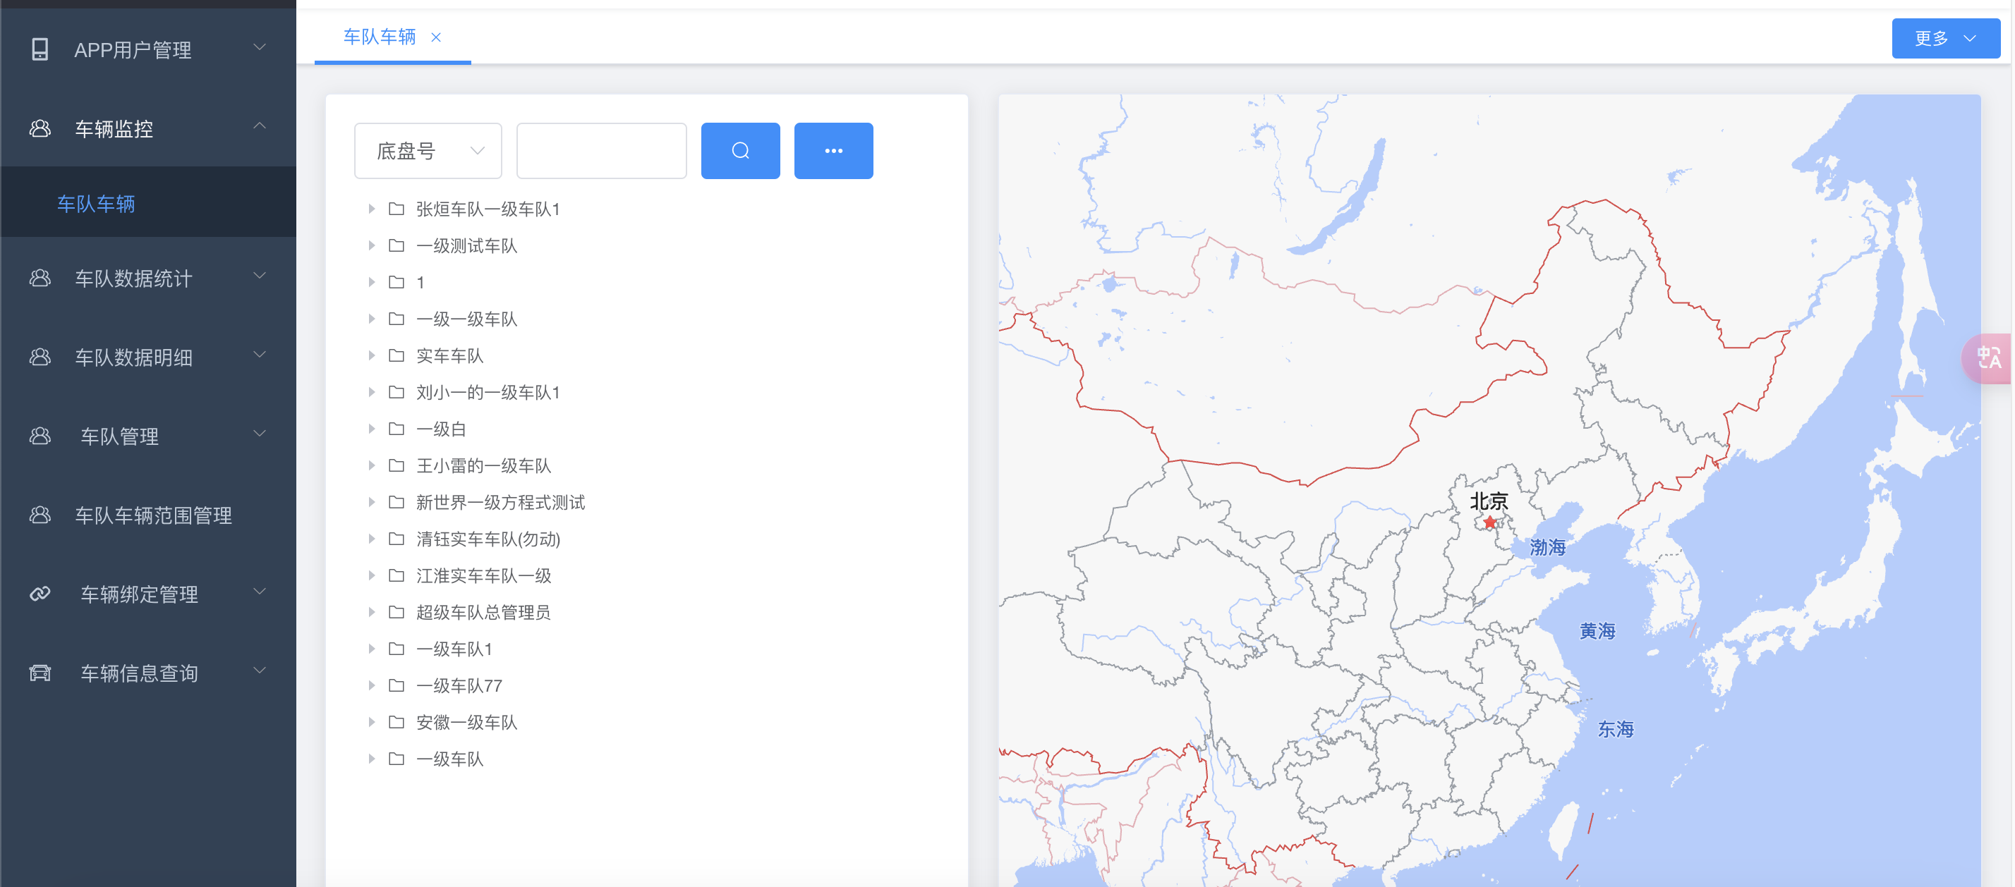This screenshot has height=887, width=2015.
Task: Click the 车辆信息查询 car icon
Action: coord(40,673)
